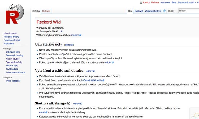Switch to the Diskuse tab

click(x=46, y=11)
